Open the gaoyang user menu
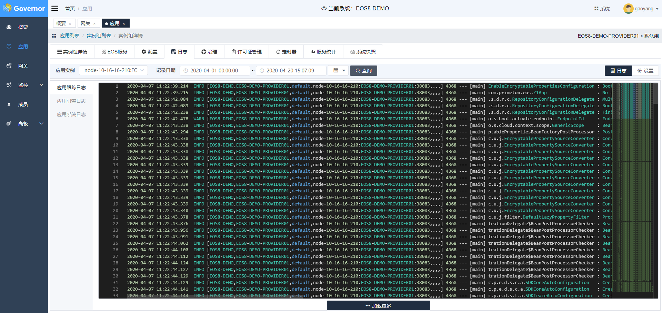This screenshot has width=662, height=313. click(641, 9)
